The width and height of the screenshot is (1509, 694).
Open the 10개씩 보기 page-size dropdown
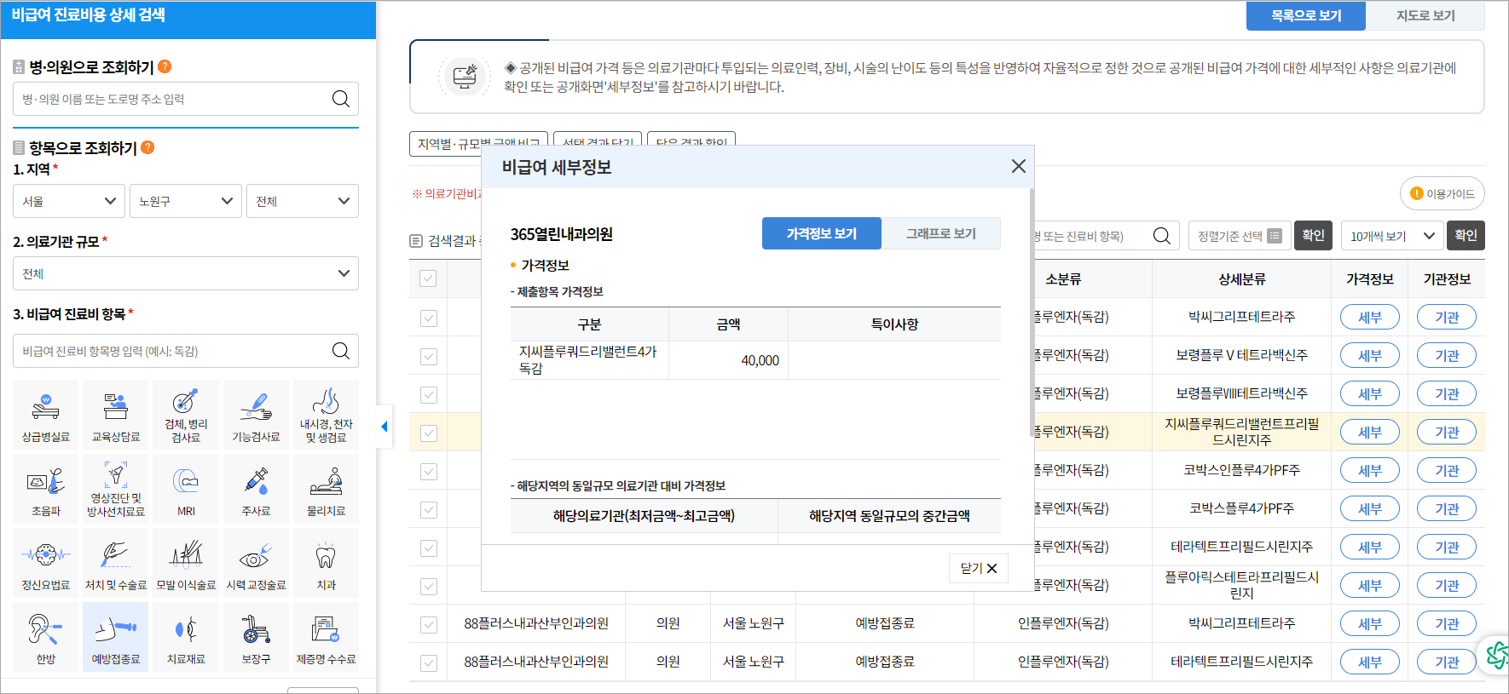point(1392,236)
